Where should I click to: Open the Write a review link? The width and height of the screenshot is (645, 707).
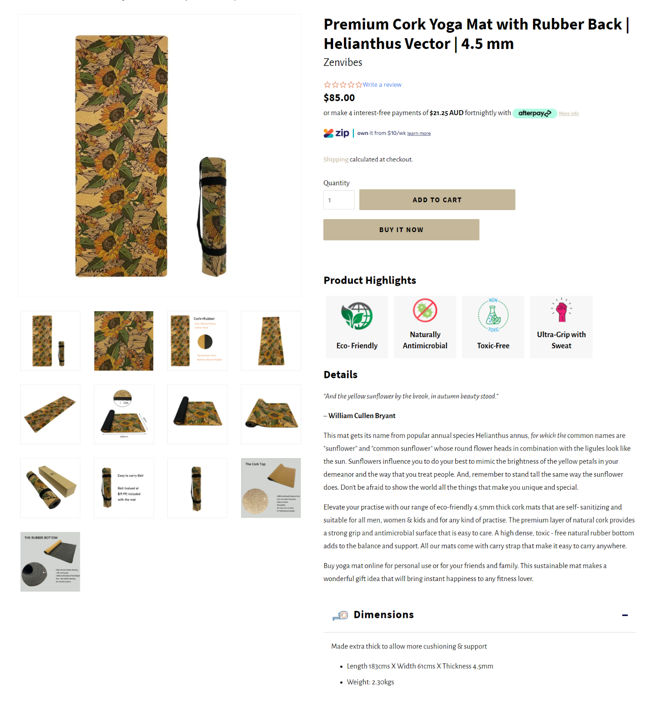tap(382, 85)
